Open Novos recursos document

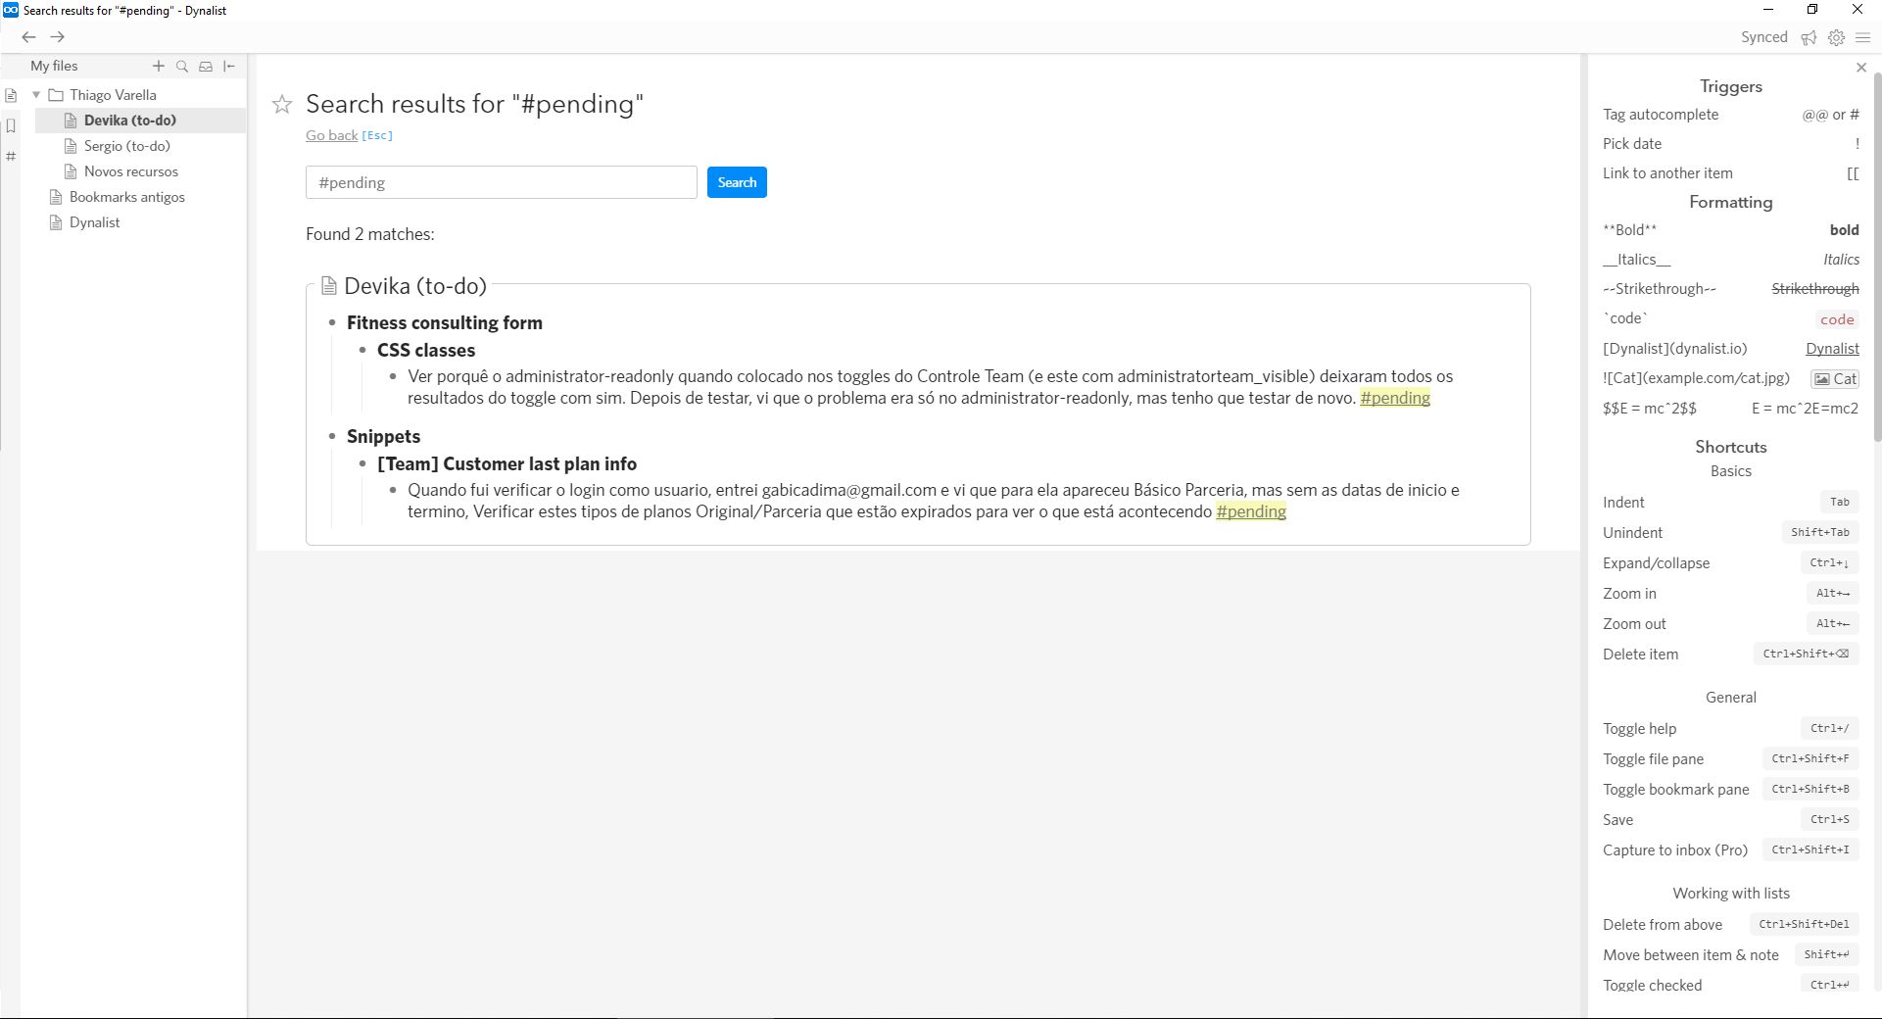coord(131,171)
